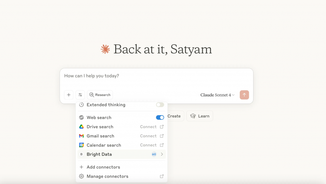The width and height of the screenshot is (326, 184).
Task: Click the plus attachment button in prompt box
Action: pos(69,95)
